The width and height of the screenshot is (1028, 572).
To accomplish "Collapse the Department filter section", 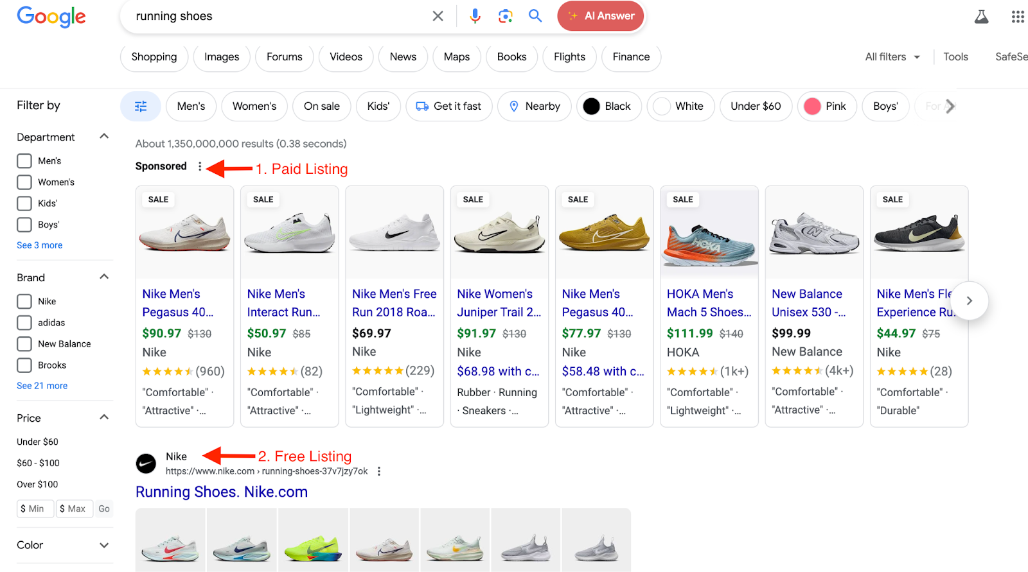I will 104,136.
